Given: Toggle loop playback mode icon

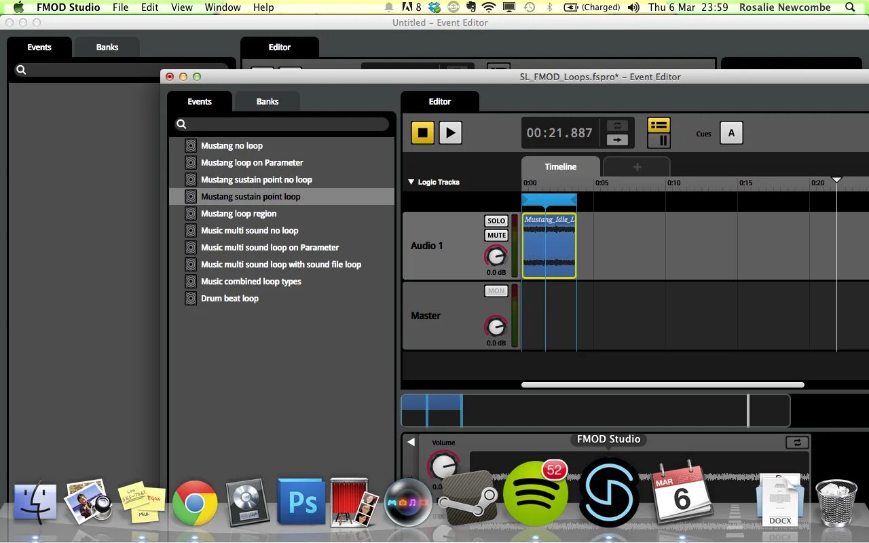Looking at the screenshot, I should (616, 126).
